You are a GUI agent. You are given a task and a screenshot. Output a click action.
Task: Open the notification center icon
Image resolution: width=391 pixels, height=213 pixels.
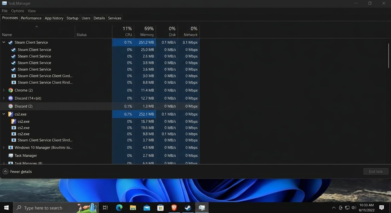[382, 208]
